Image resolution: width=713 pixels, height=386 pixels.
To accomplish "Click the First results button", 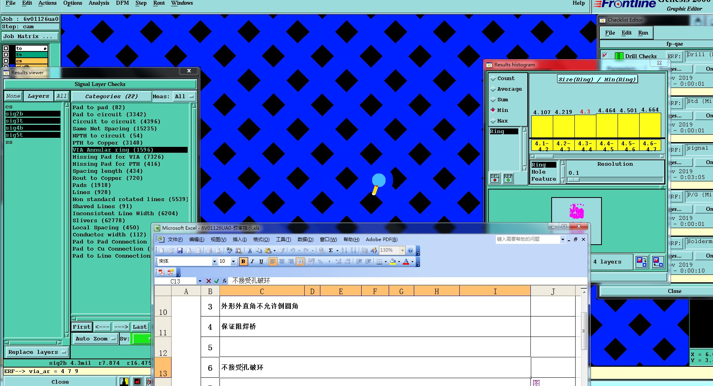I will (82, 327).
